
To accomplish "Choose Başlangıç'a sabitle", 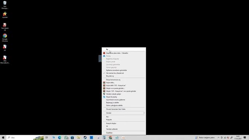I will 124,103.
